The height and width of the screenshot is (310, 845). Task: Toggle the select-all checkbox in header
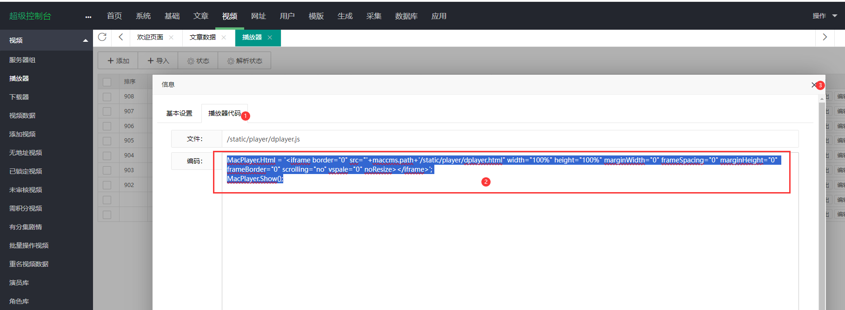pyautogui.click(x=107, y=82)
